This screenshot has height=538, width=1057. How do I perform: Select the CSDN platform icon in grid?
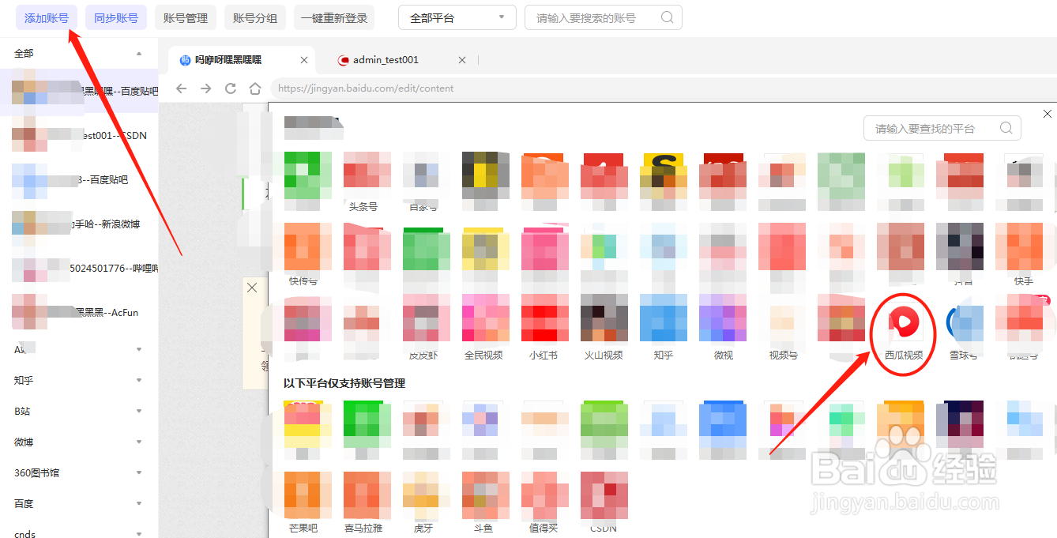click(604, 495)
